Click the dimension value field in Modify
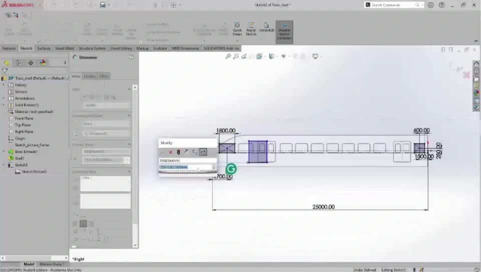Screen dimensions: 481x272 [x=185, y=167]
